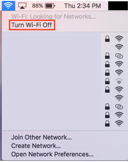
Task: Click the 88% battery percentage text
Action: click(38, 6)
